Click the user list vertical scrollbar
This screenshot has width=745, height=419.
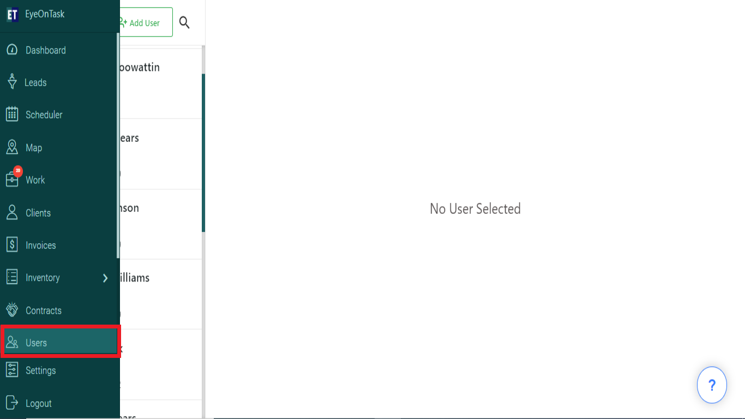tap(203, 153)
